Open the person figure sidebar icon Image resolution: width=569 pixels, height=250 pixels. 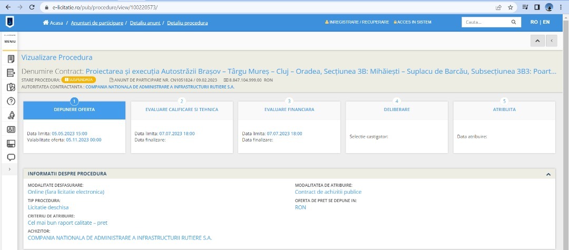pyautogui.click(x=11, y=115)
